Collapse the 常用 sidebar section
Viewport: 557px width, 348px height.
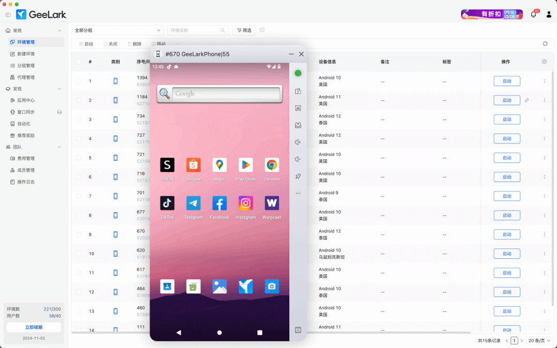click(59, 31)
